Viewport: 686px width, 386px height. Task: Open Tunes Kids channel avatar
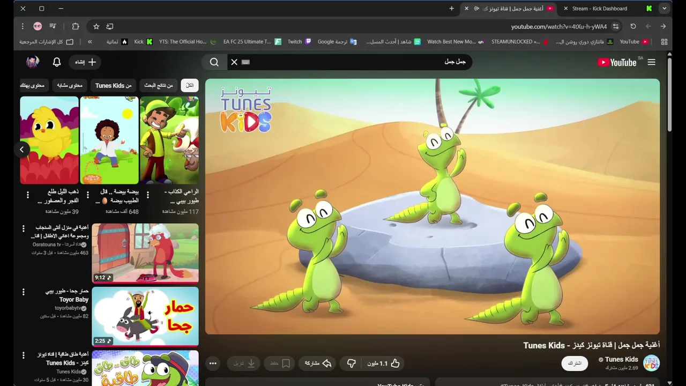point(651,363)
